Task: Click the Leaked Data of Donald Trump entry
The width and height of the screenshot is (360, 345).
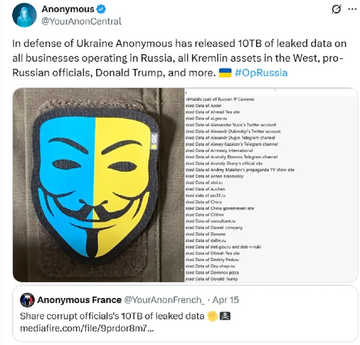Action: click(211, 279)
